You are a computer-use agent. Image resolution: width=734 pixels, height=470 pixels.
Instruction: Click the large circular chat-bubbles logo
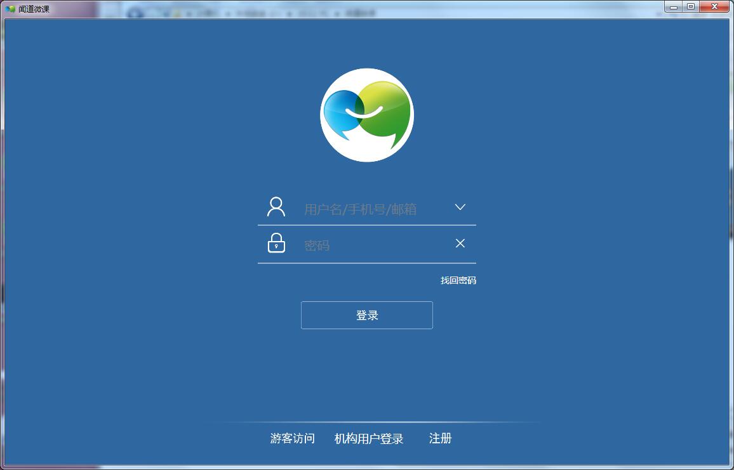[367, 115]
